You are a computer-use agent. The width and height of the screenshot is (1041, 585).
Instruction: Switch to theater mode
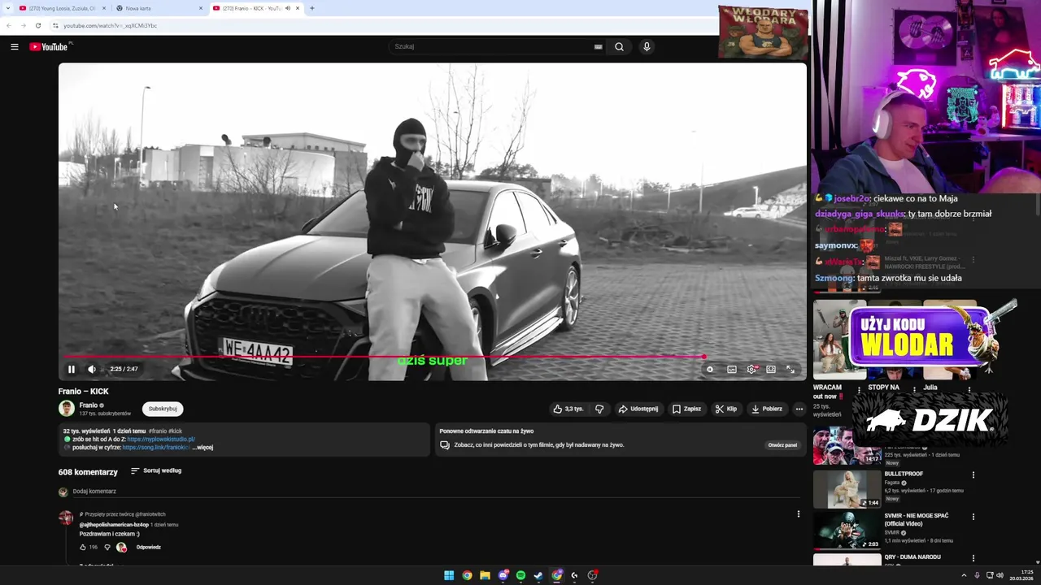pyautogui.click(x=771, y=369)
